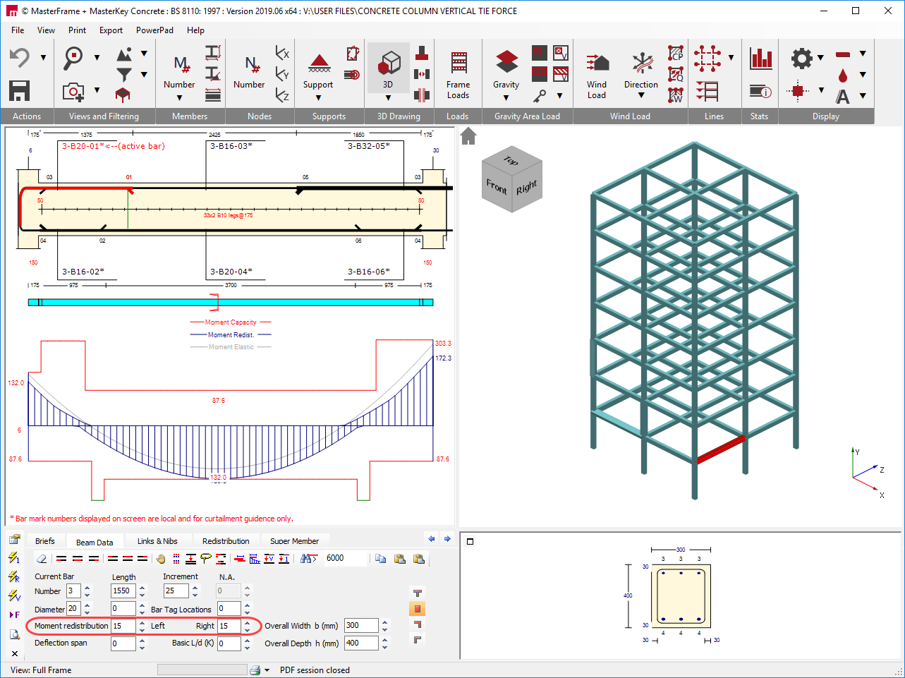The height and width of the screenshot is (678, 905).
Task: Expand the printer dropdown in status bar
Action: tap(267, 670)
